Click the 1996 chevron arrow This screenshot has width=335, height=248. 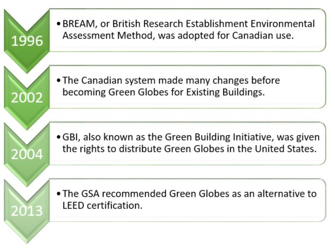point(27,40)
